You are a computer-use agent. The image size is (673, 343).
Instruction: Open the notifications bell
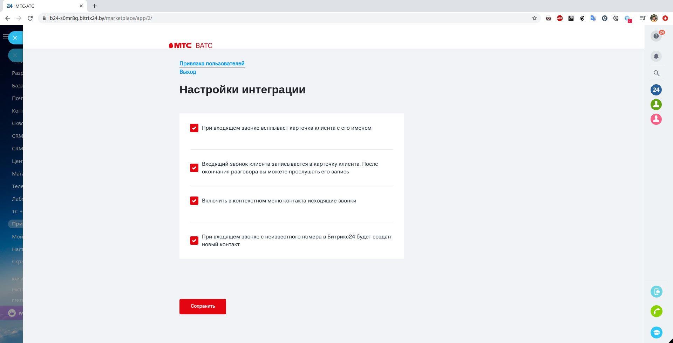pyautogui.click(x=656, y=56)
